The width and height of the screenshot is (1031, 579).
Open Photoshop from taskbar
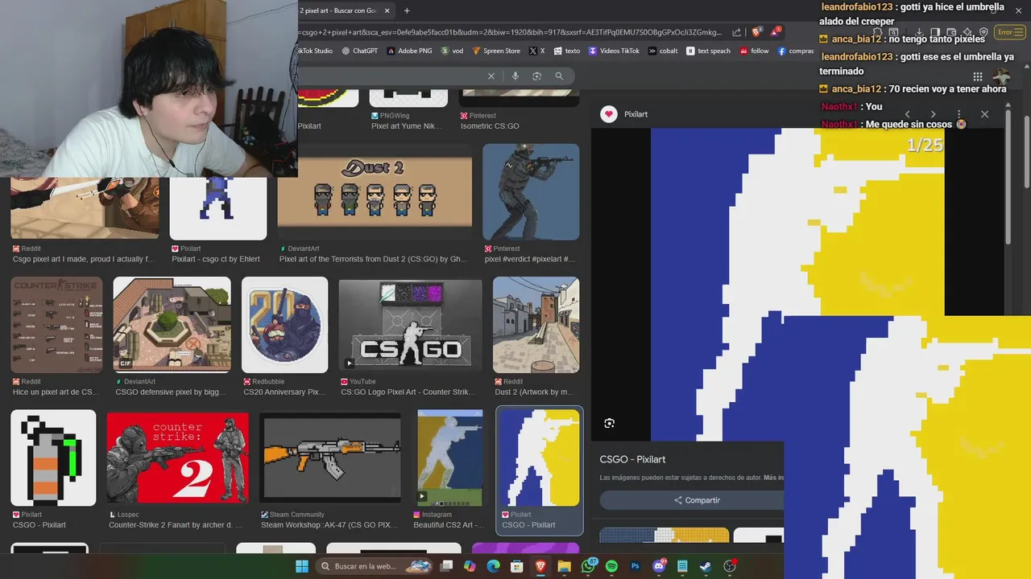636,567
